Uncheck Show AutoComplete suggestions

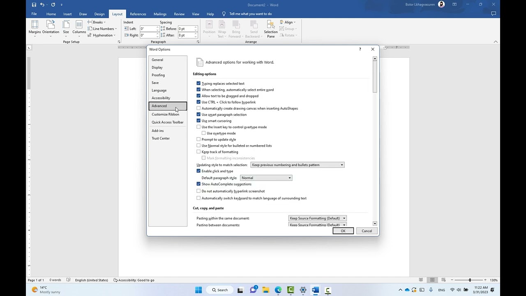coord(198,184)
